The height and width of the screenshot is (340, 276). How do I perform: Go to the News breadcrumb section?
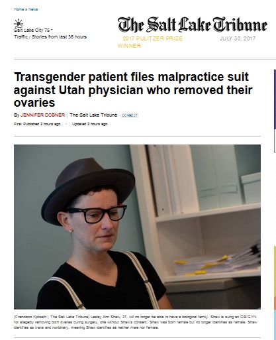pos(33,9)
